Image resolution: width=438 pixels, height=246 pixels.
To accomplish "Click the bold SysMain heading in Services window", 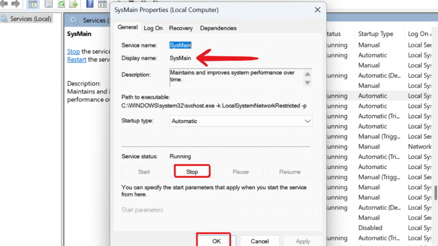I will coord(79,34).
